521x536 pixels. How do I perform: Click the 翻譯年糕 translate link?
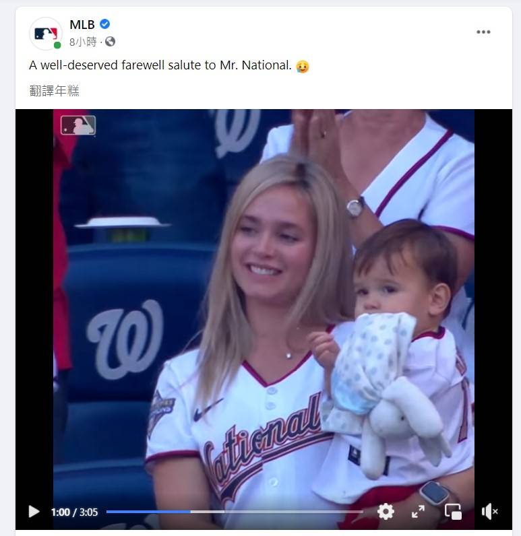[55, 91]
